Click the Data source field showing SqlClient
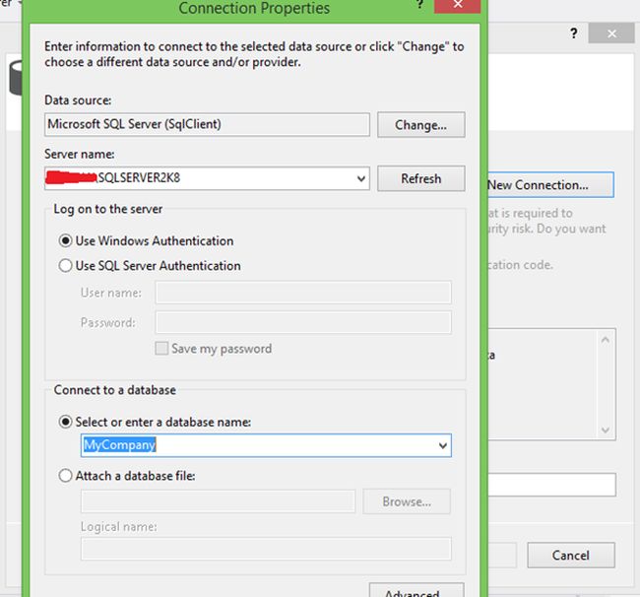Viewport: 640px width, 597px height. tap(207, 124)
